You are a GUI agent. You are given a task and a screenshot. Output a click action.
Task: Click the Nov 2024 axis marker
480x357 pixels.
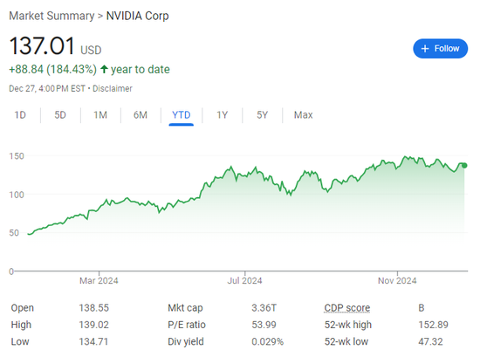[x=397, y=280]
